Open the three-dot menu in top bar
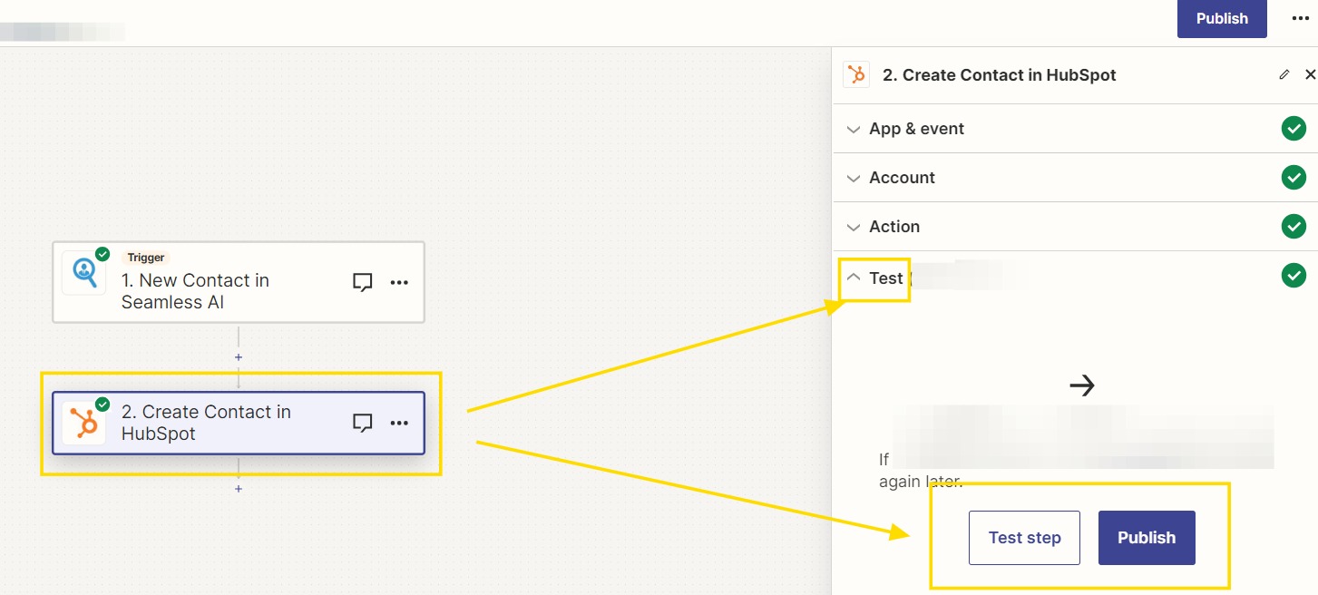The height and width of the screenshot is (595, 1318). (x=1301, y=18)
